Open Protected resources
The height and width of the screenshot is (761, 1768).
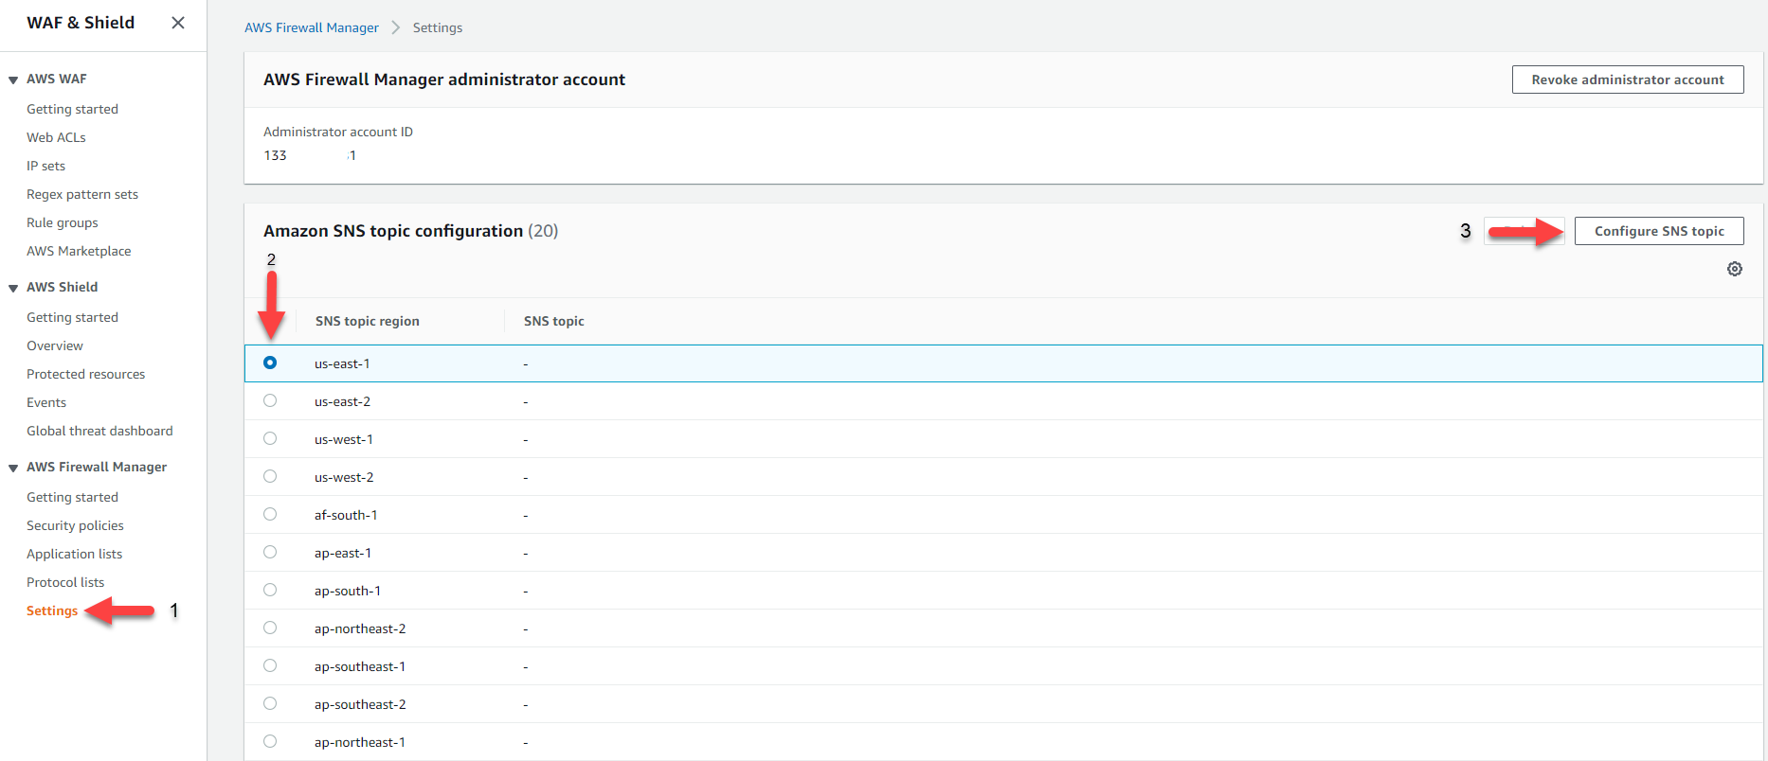(x=86, y=374)
